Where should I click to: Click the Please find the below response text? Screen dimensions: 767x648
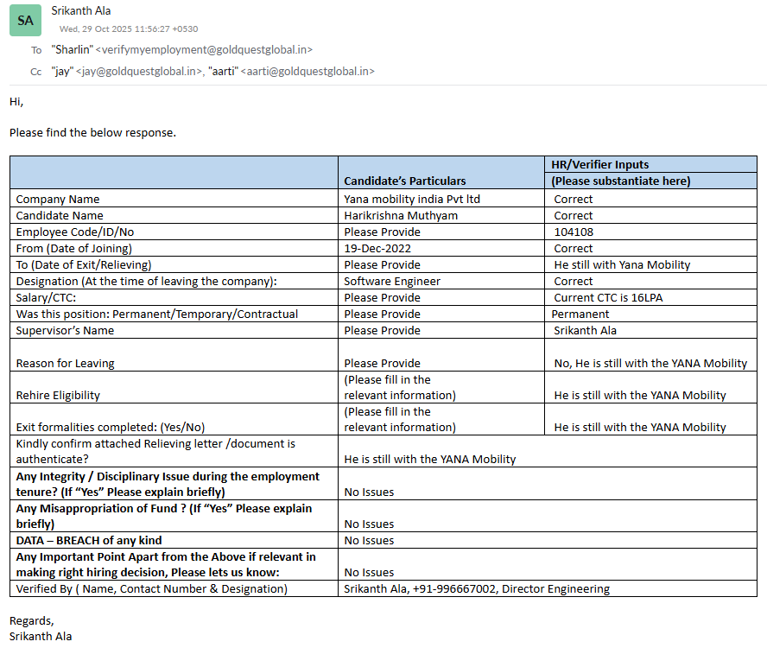pyautogui.click(x=92, y=133)
